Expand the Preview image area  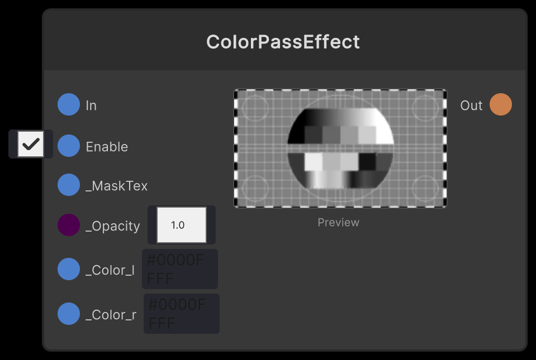(x=340, y=148)
